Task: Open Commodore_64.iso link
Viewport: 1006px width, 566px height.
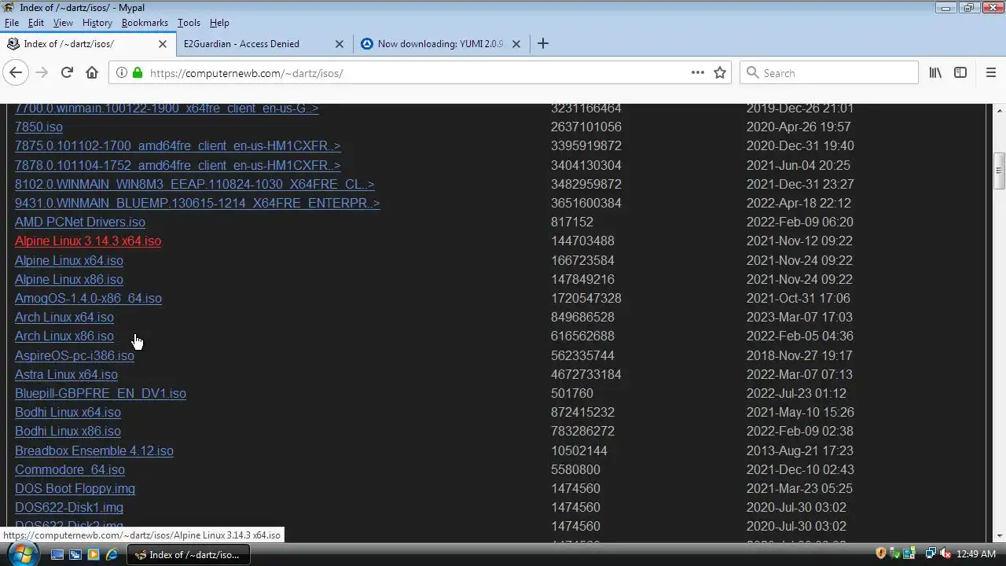Action: (x=70, y=469)
